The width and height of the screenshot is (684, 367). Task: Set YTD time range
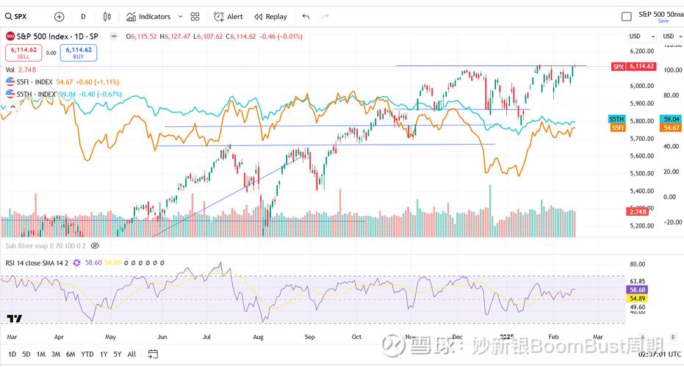click(x=87, y=355)
